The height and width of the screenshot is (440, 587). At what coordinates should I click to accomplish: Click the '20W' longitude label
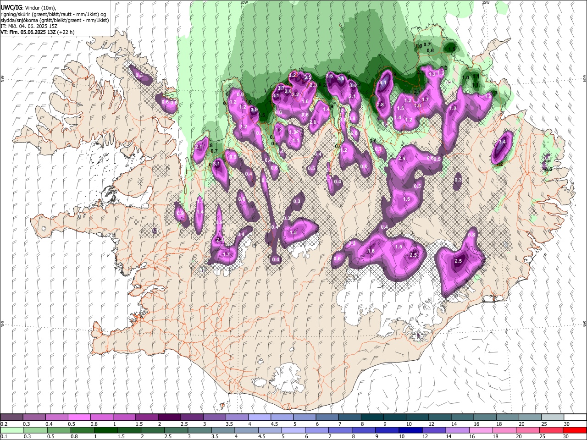(244, 2)
